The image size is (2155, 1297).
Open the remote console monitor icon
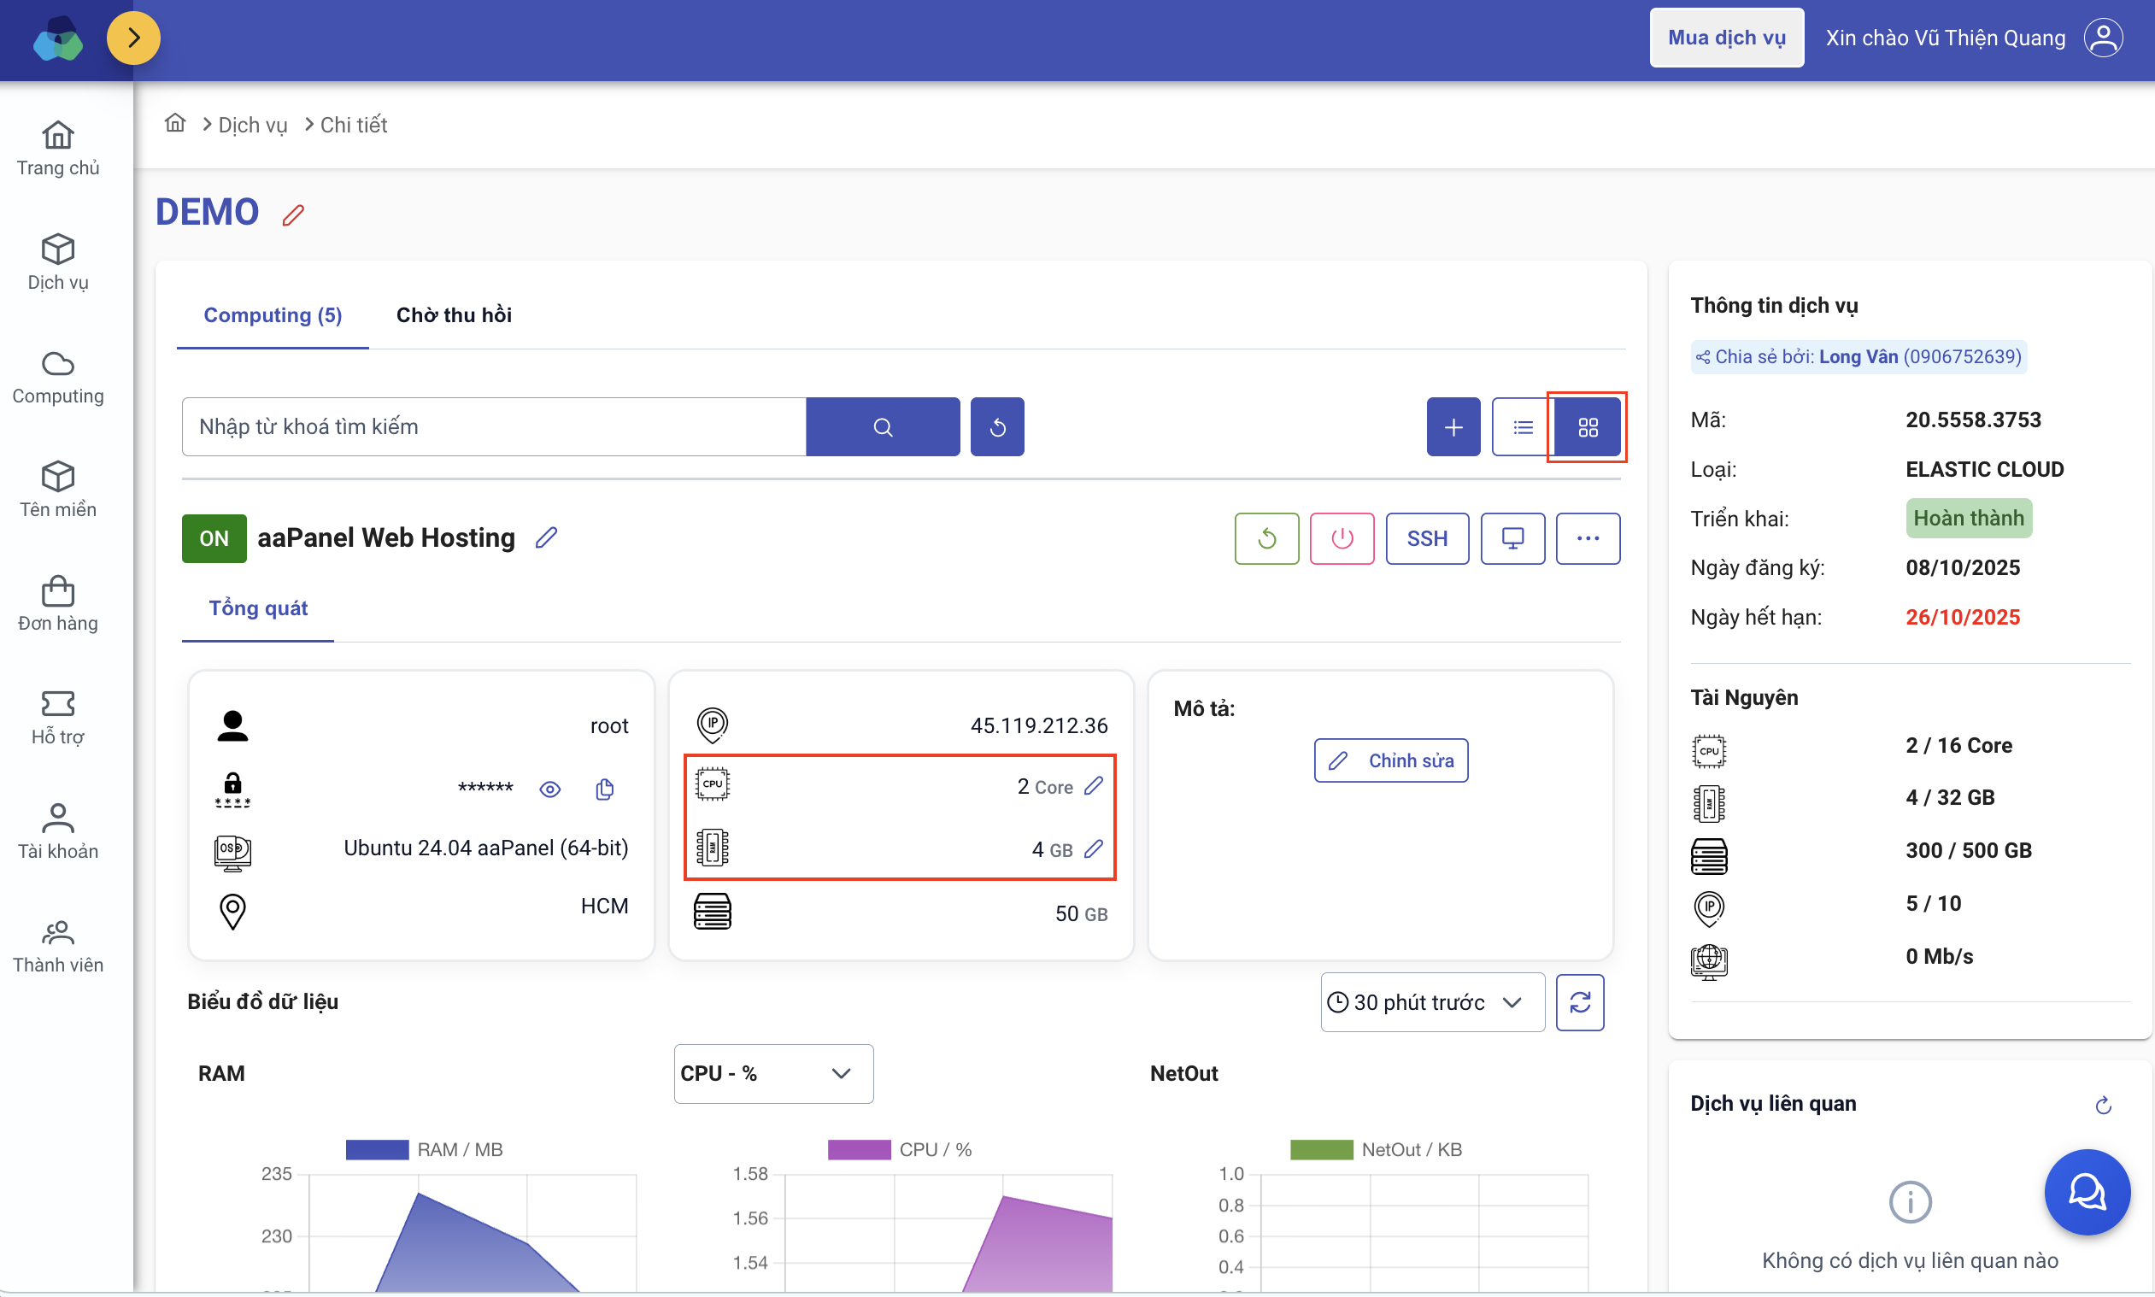[1512, 538]
